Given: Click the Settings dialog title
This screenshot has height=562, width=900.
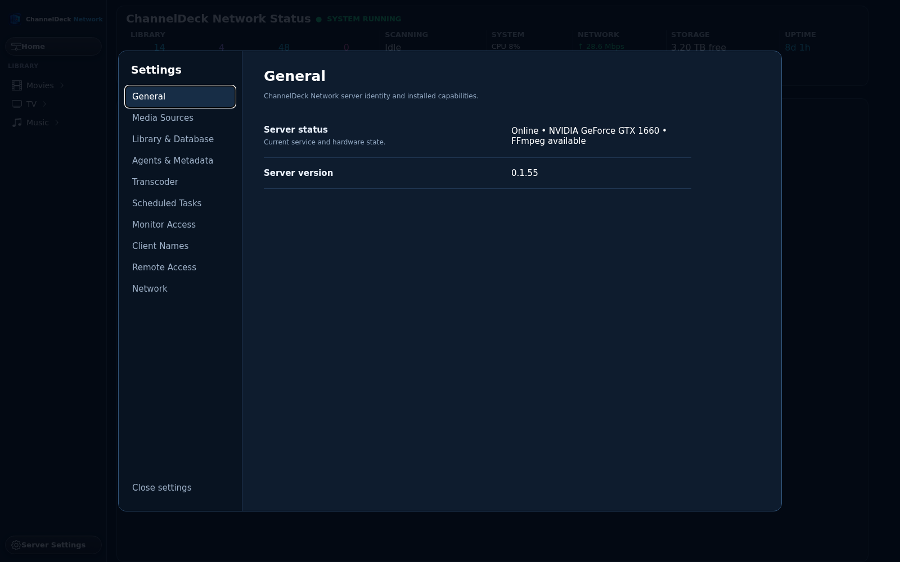Looking at the screenshot, I should coord(156,70).
